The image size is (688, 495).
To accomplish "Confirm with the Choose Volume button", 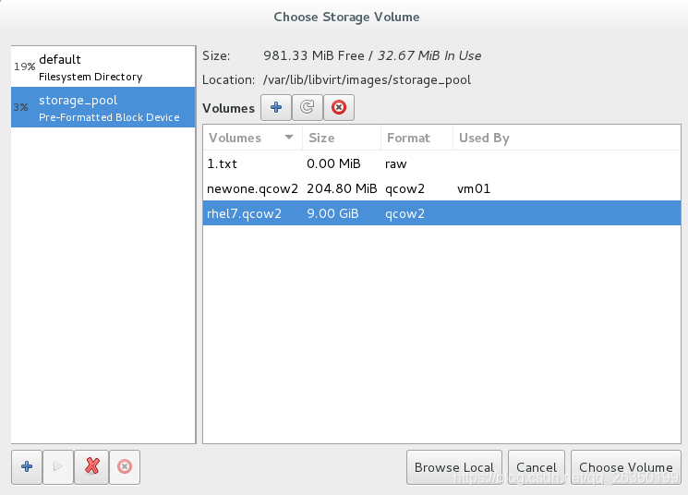I will pos(626,467).
